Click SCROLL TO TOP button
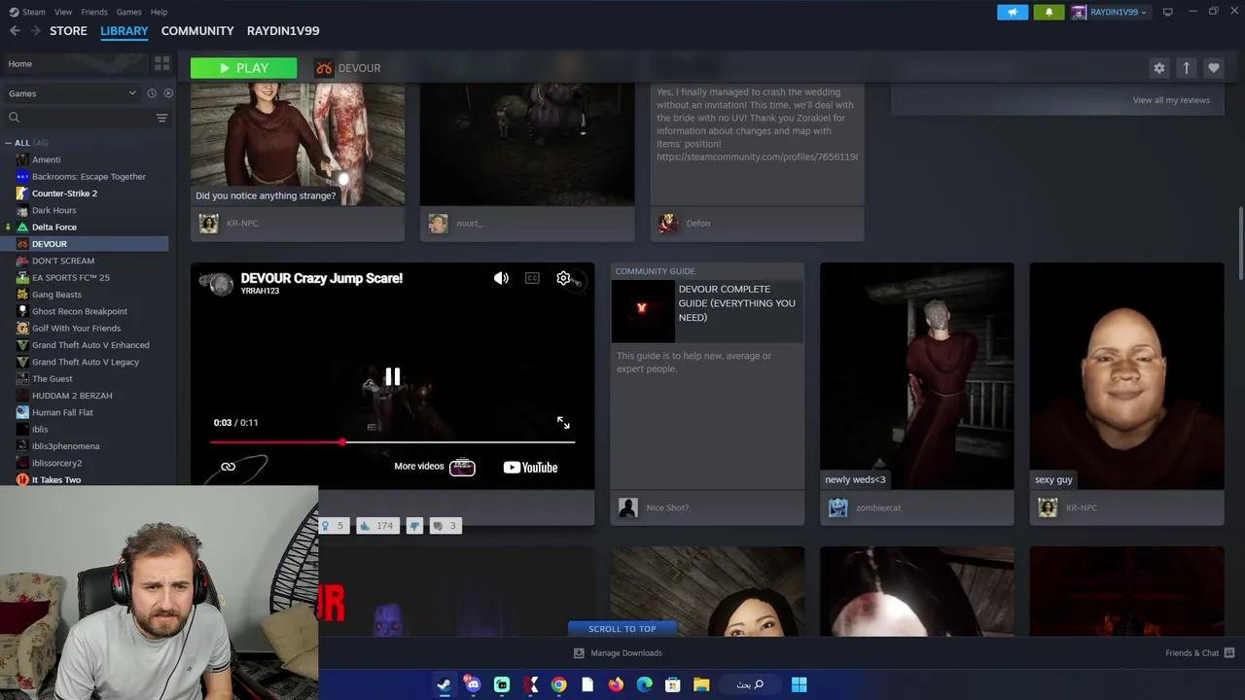The image size is (1245, 700). click(622, 629)
